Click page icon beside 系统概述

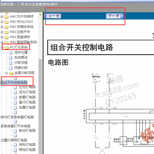11,58
